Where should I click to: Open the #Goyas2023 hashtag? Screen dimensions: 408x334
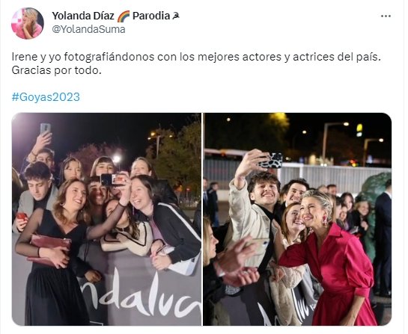point(46,97)
